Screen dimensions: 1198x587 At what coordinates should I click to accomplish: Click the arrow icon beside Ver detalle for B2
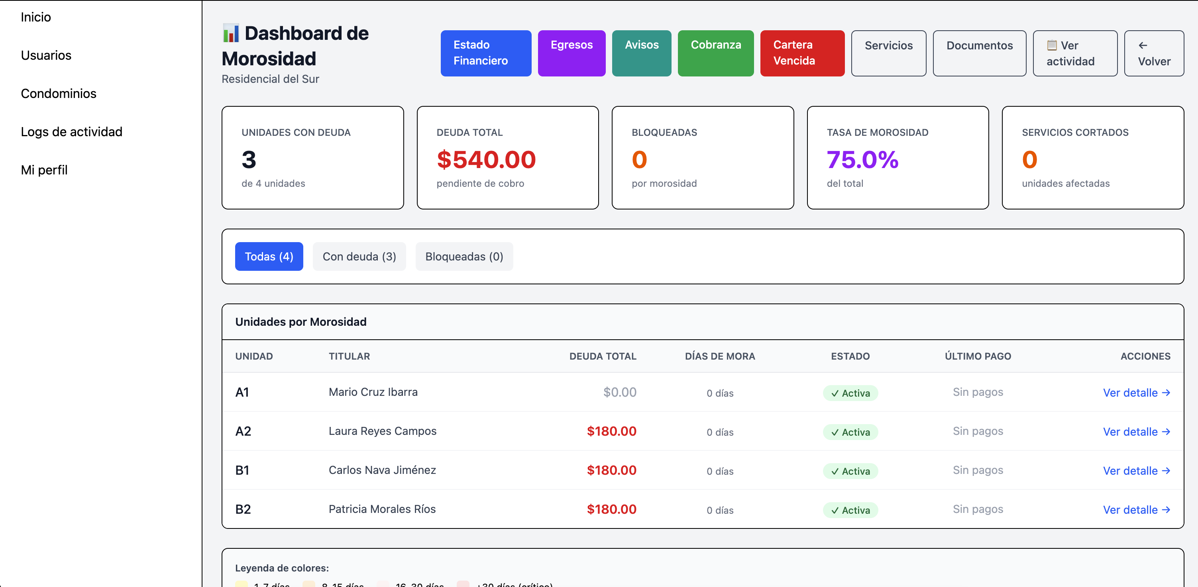point(1167,510)
